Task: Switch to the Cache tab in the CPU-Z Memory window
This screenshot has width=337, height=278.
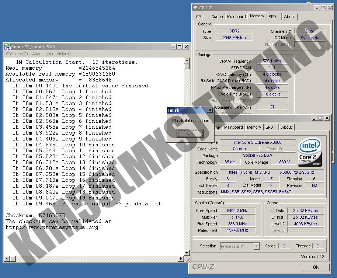Action: tap(217, 17)
